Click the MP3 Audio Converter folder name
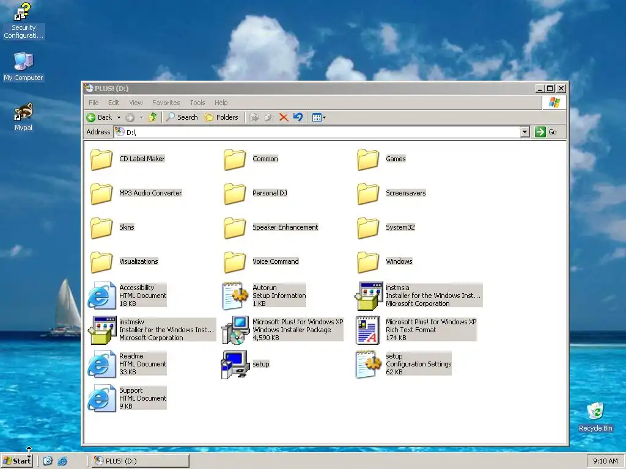 pyautogui.click(x=150, y=193)
